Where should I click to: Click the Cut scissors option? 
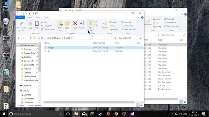click(44, 22)
